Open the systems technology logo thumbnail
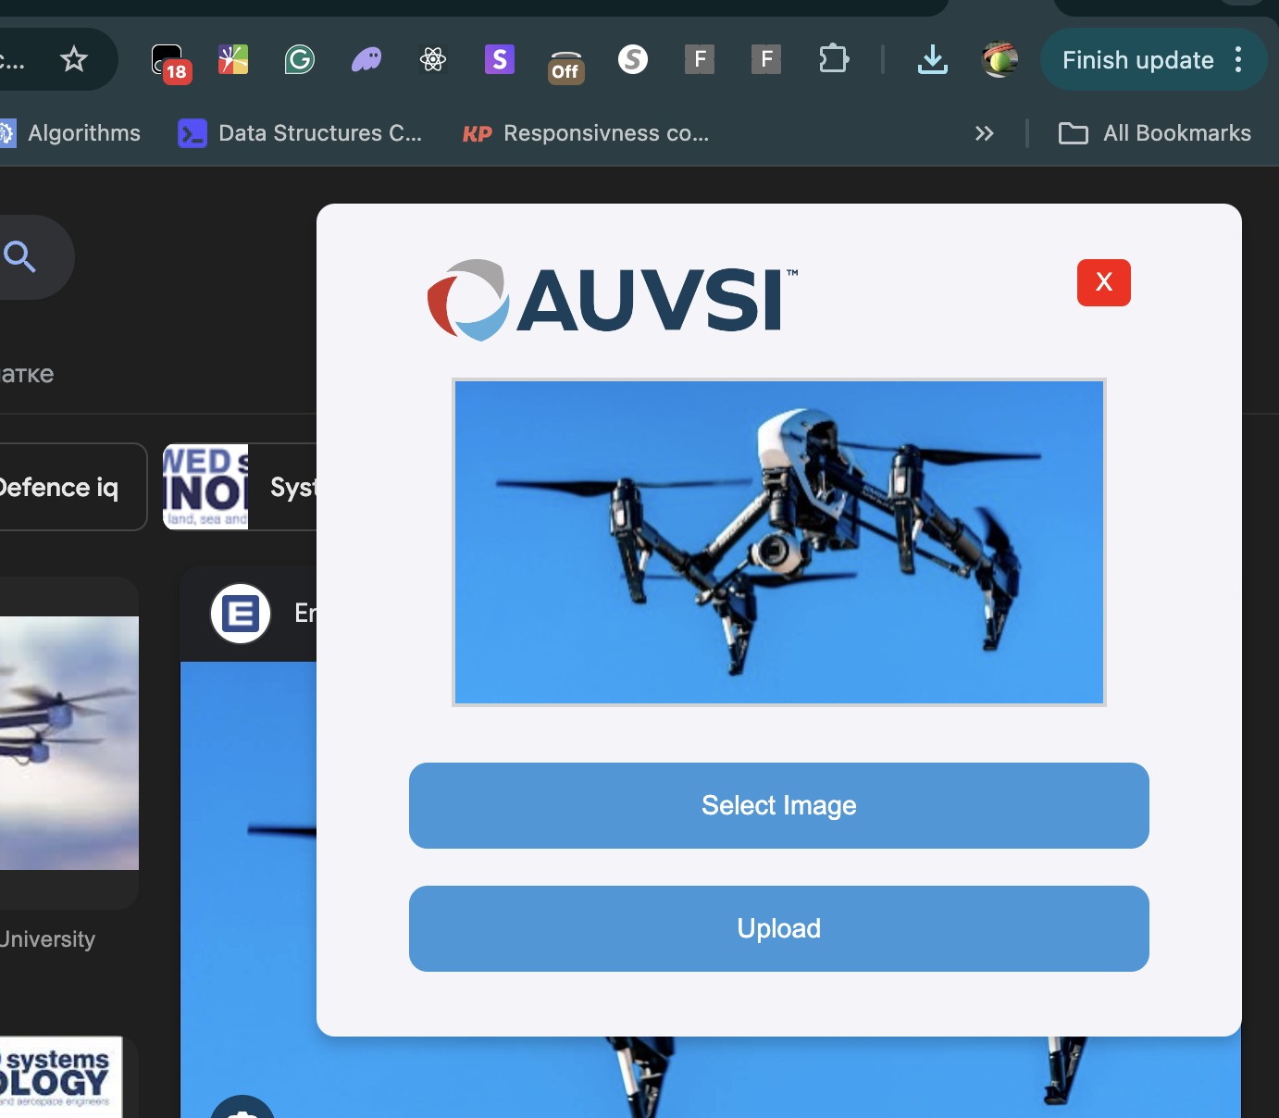 tap(61, 1077)
